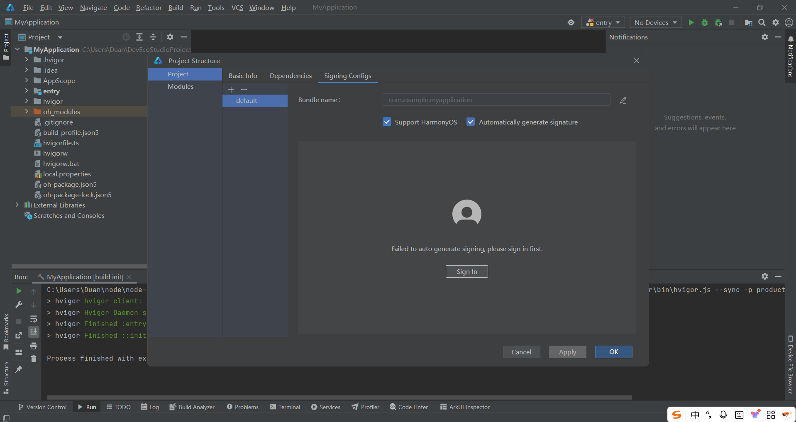Remove signing config with the minus icon
796x422 pixels.
point(244,90)
